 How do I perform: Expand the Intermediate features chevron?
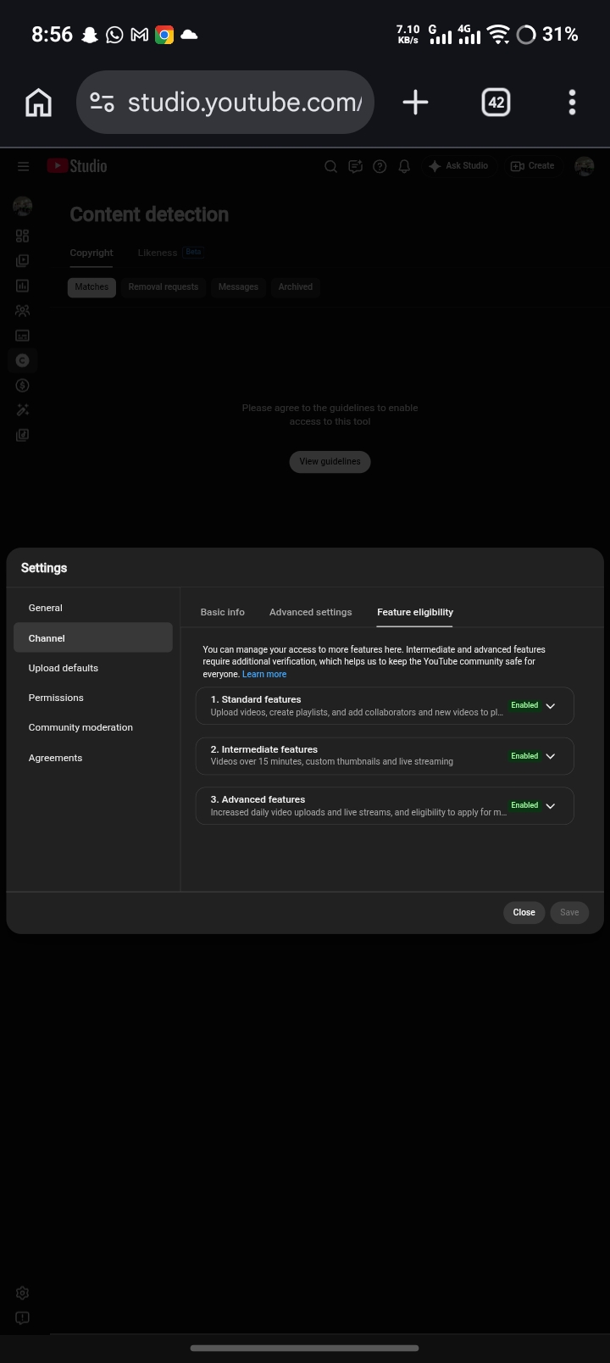pyautogui.click(x=551, y=756)
